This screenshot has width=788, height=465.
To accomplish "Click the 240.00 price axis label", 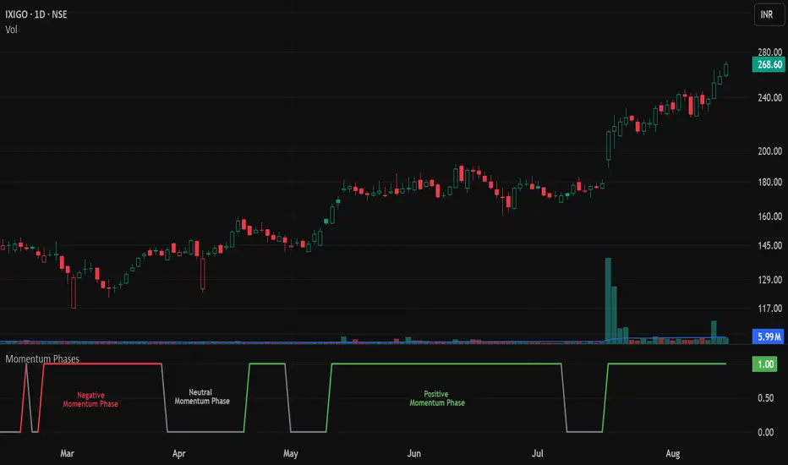I will 769,97.
